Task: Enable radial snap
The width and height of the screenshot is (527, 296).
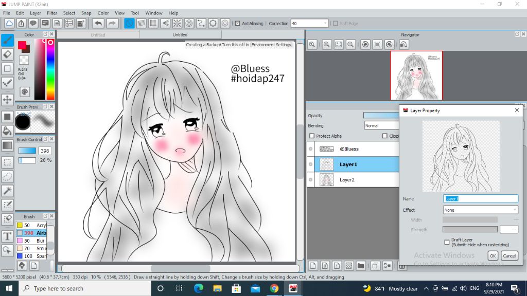Action: 177,23
